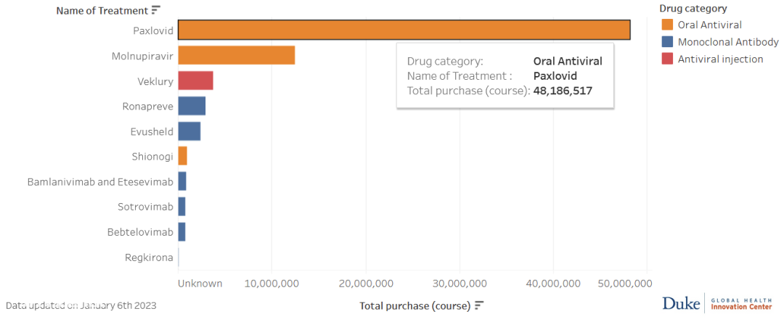Click the Duke Global Health Innovation Center logo
This screenshot has width=784, height=330.
click(x=717, y=303)
